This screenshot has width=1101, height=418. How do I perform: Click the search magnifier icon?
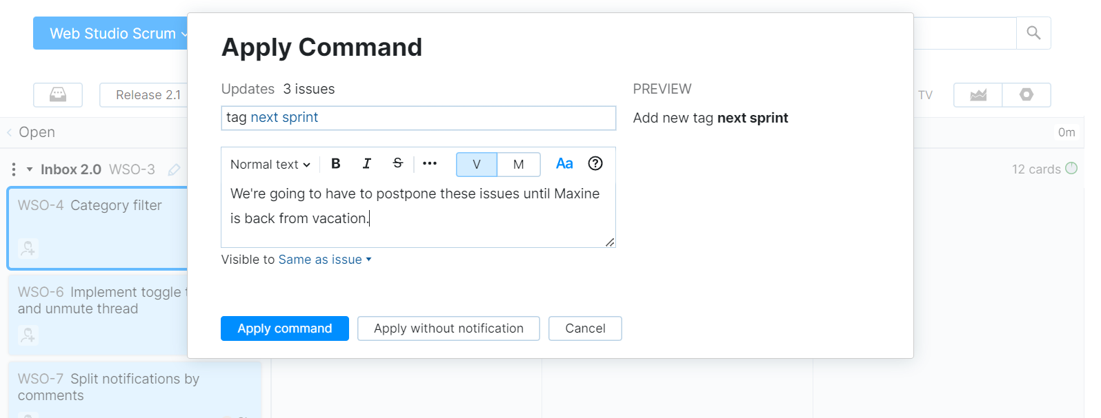tap(1033, 33)
